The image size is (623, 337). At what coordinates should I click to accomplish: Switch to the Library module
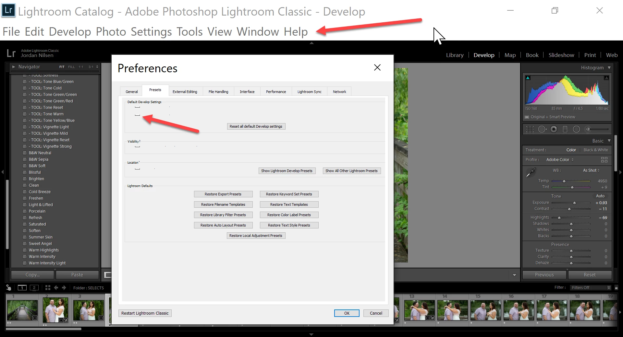[x=455, y=55]
